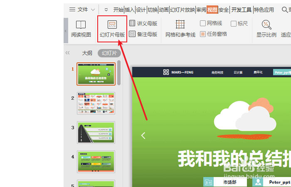Select the active 视图 tab
Image resolution: width=291 pixels, height=187 pixels.
[212, 10]
